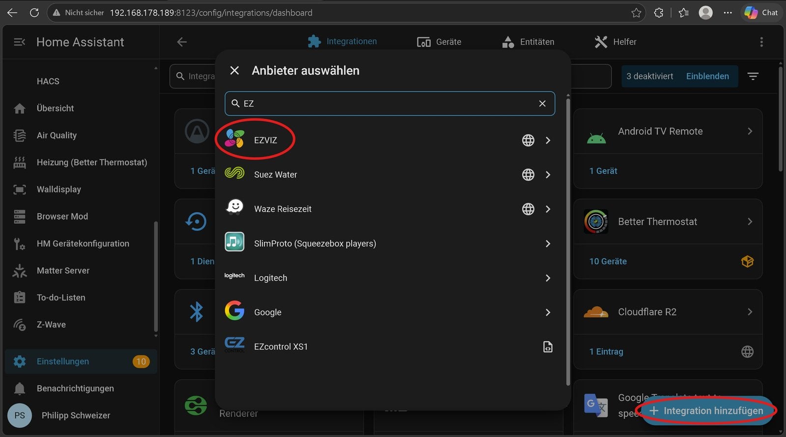786x437 pixels.
Task: Open the Better Thermostat card chevron
Action: pyautogui.click(x=750, y=221)
